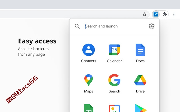Click the Drive label
The height and width of the screenshot is (112, 180).
coord(140,91)
